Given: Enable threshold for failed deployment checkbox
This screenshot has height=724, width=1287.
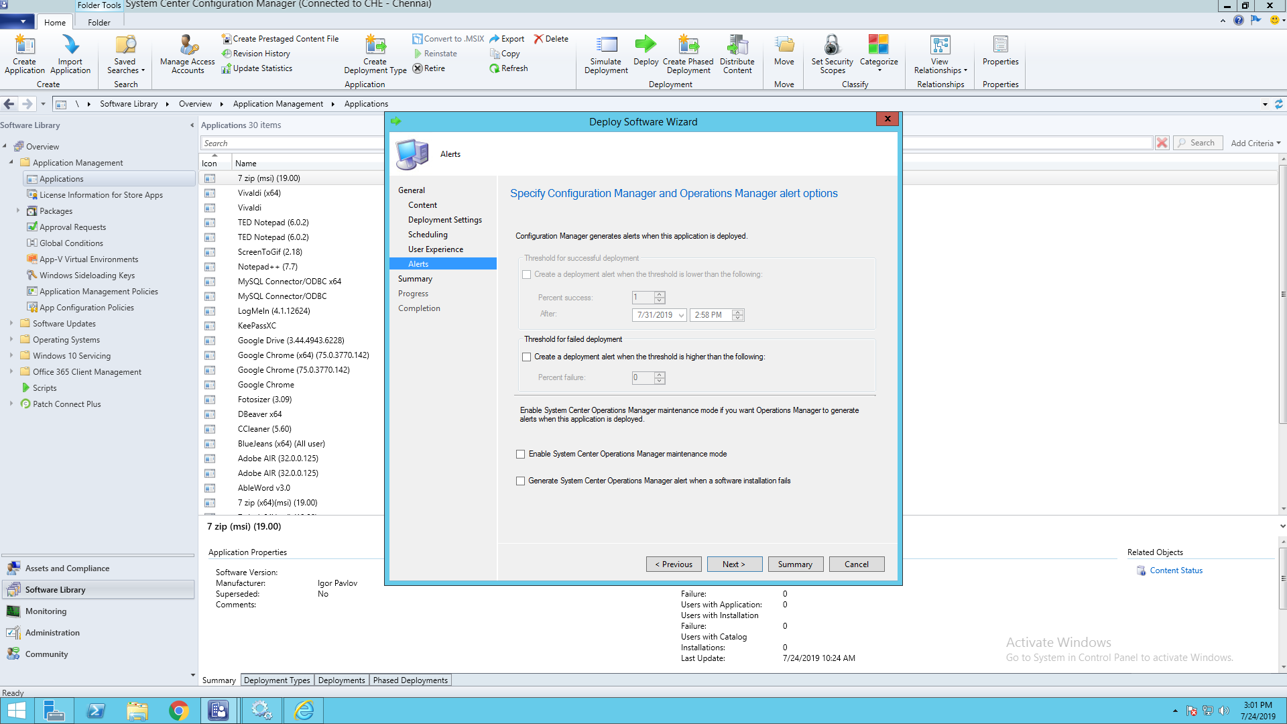Looking at the screenshot, I should point(526,356).
